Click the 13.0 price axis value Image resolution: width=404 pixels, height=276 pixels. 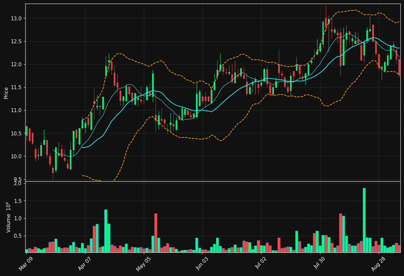pos(16,18)
